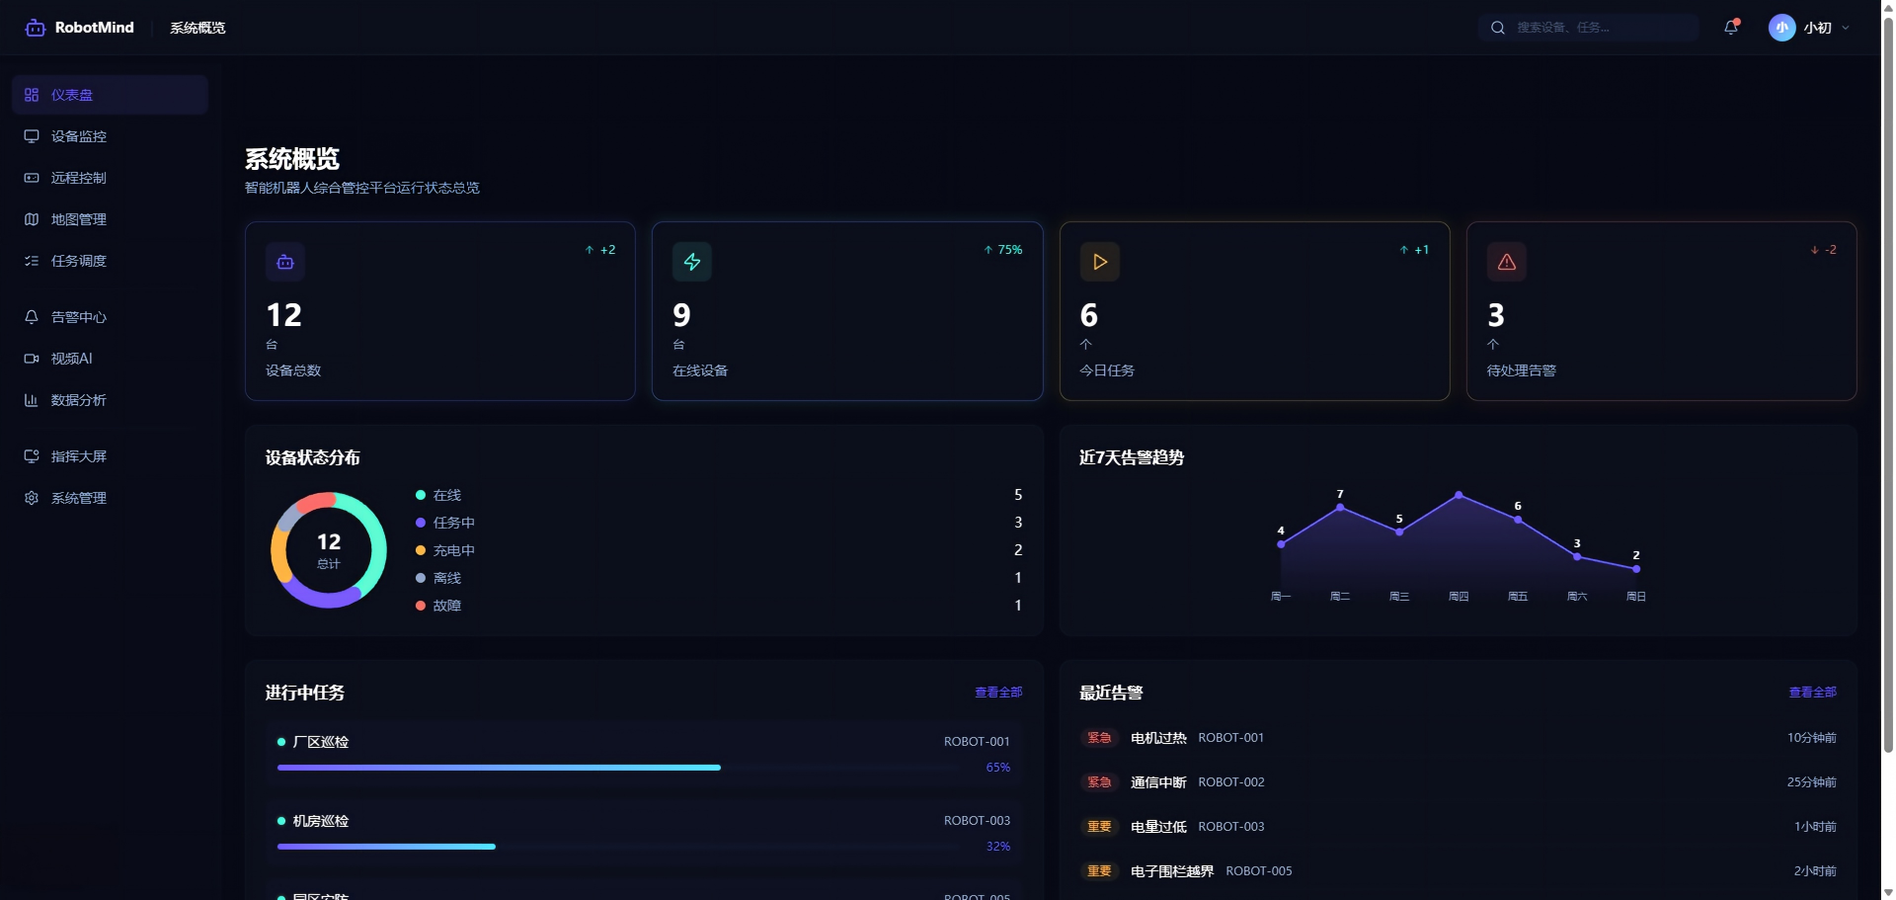Click the 今日任务 label on third card
This screenshot has width=1896, height=900.
click(x=1107, y=370)
